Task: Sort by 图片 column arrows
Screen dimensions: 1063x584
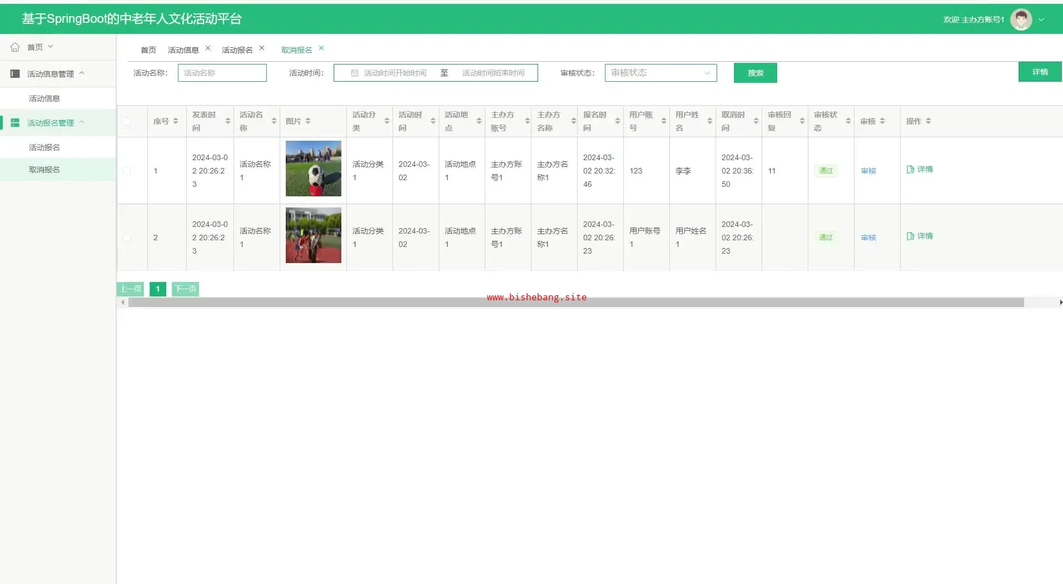Action: coord(308,121)
